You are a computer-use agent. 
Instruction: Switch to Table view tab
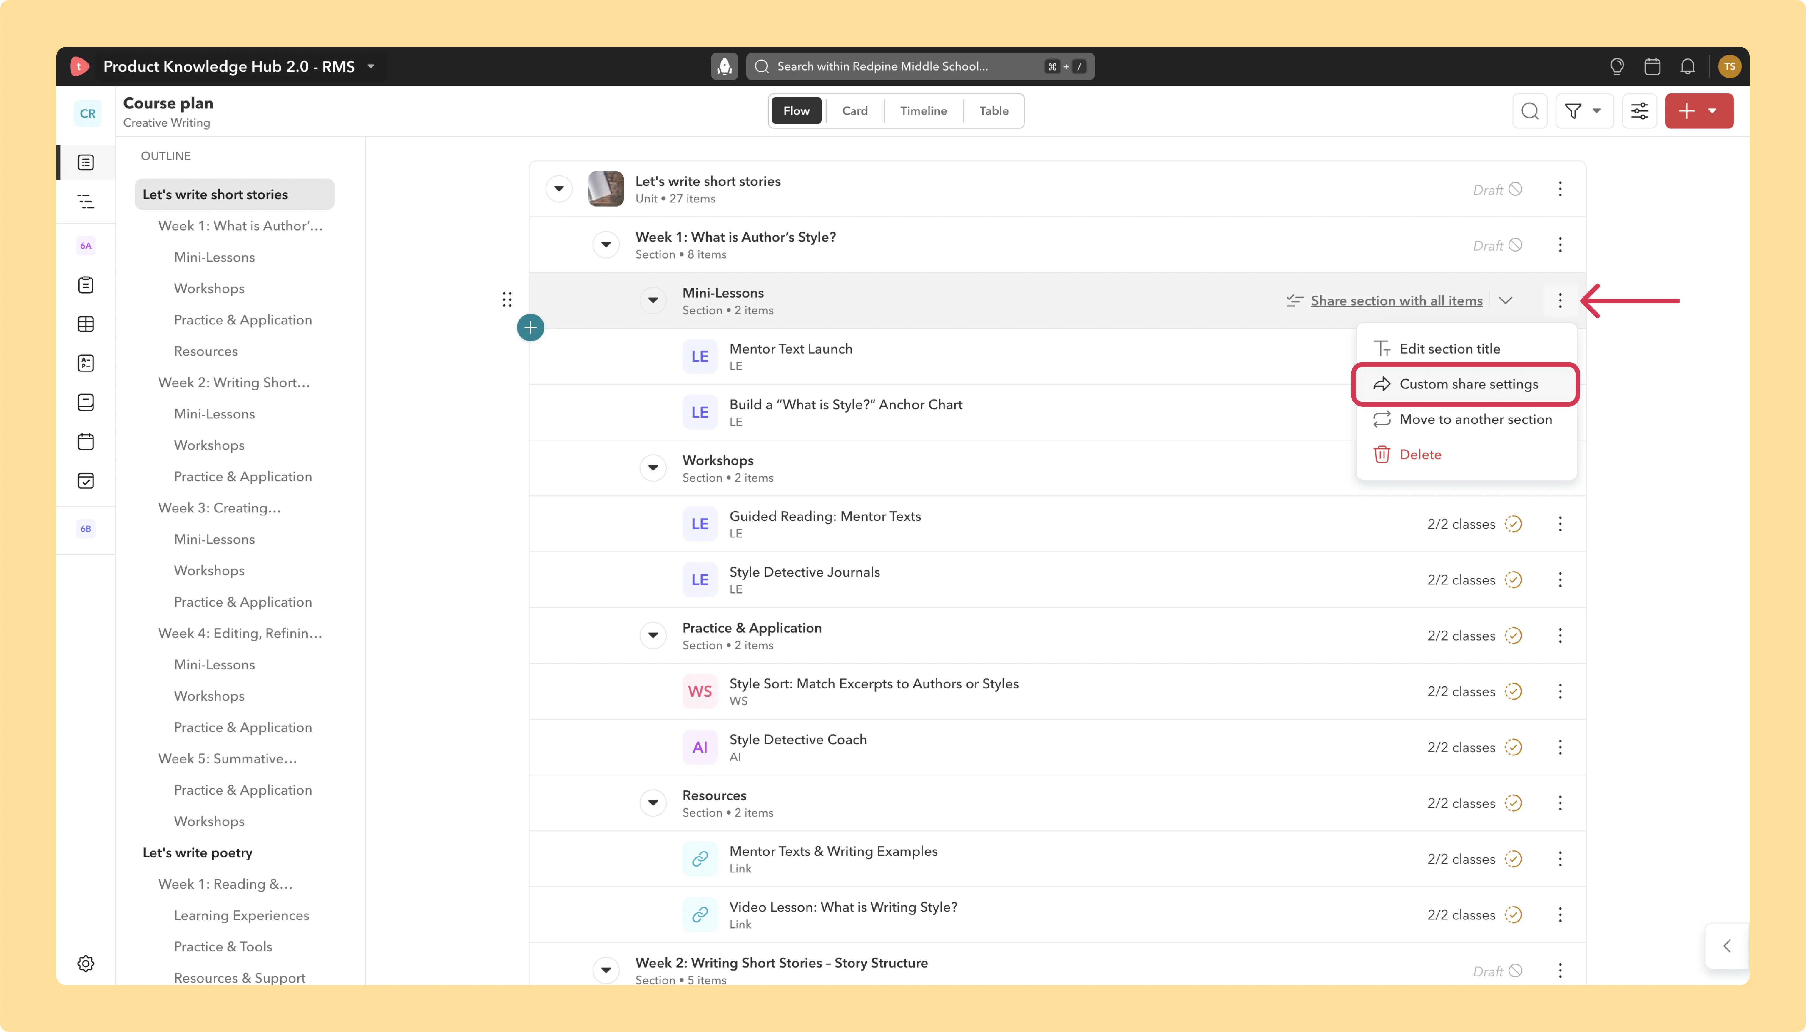(x=994, y=111)
